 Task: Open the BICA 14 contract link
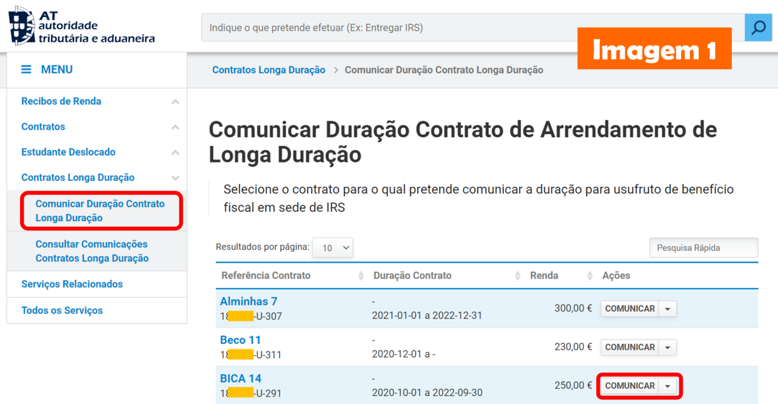point(240,378)
